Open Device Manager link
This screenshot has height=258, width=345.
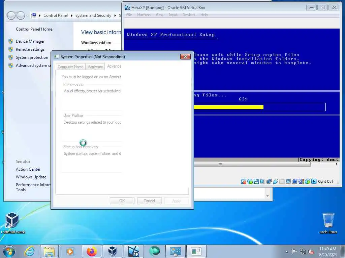[x=30, y=41]
